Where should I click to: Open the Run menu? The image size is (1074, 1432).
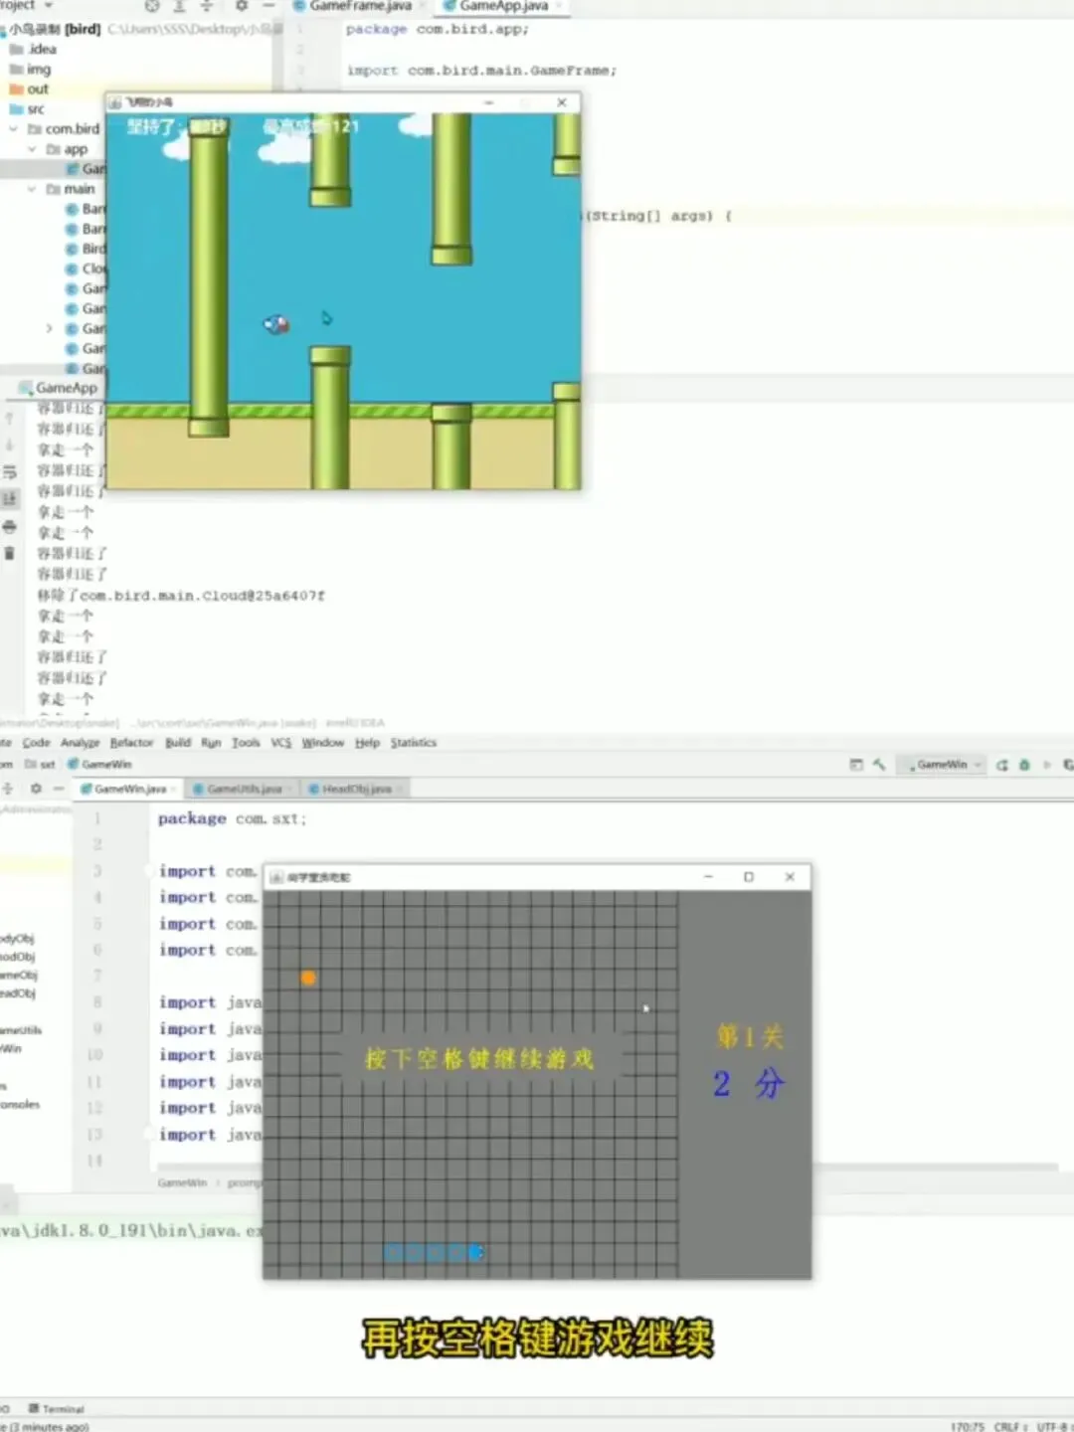(211, 743)
